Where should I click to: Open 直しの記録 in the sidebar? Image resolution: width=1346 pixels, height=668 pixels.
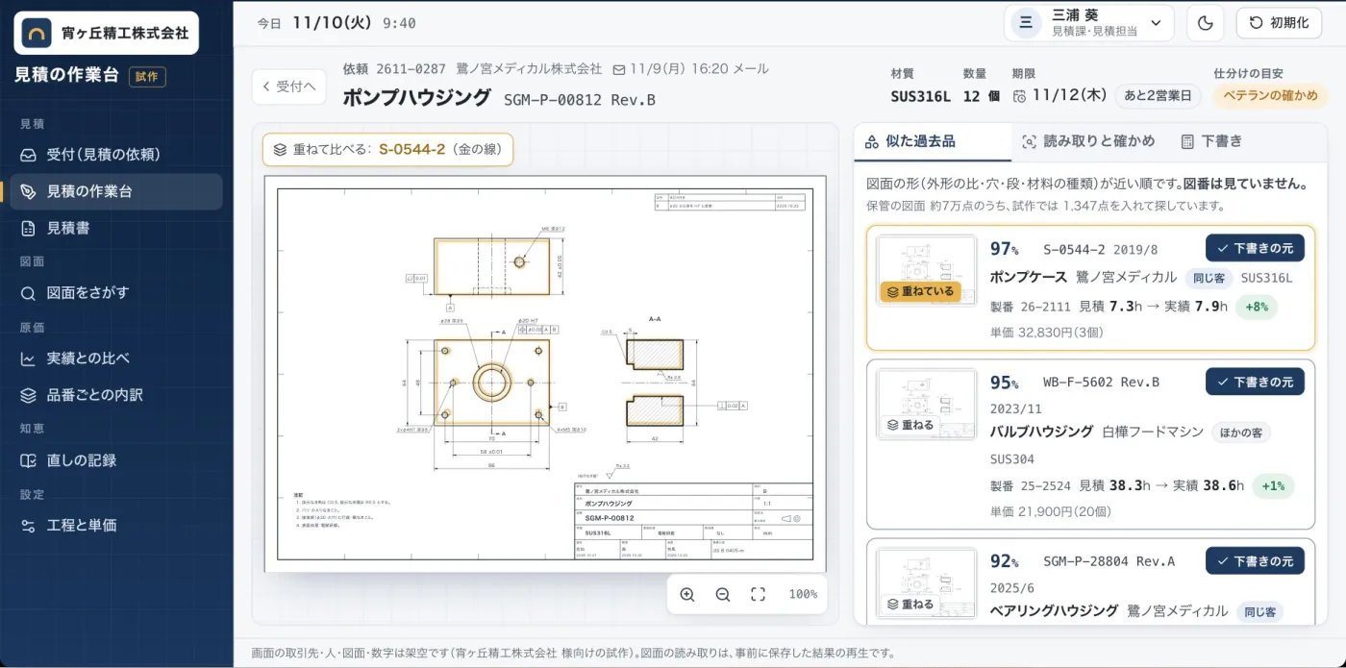click(116, 460)
